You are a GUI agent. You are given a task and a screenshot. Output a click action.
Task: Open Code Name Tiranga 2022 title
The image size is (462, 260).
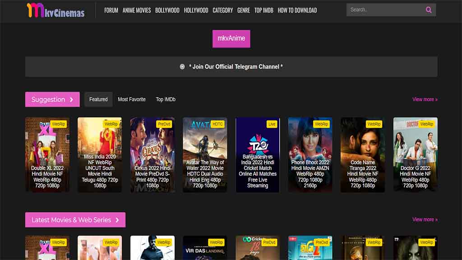coord(363,174)
